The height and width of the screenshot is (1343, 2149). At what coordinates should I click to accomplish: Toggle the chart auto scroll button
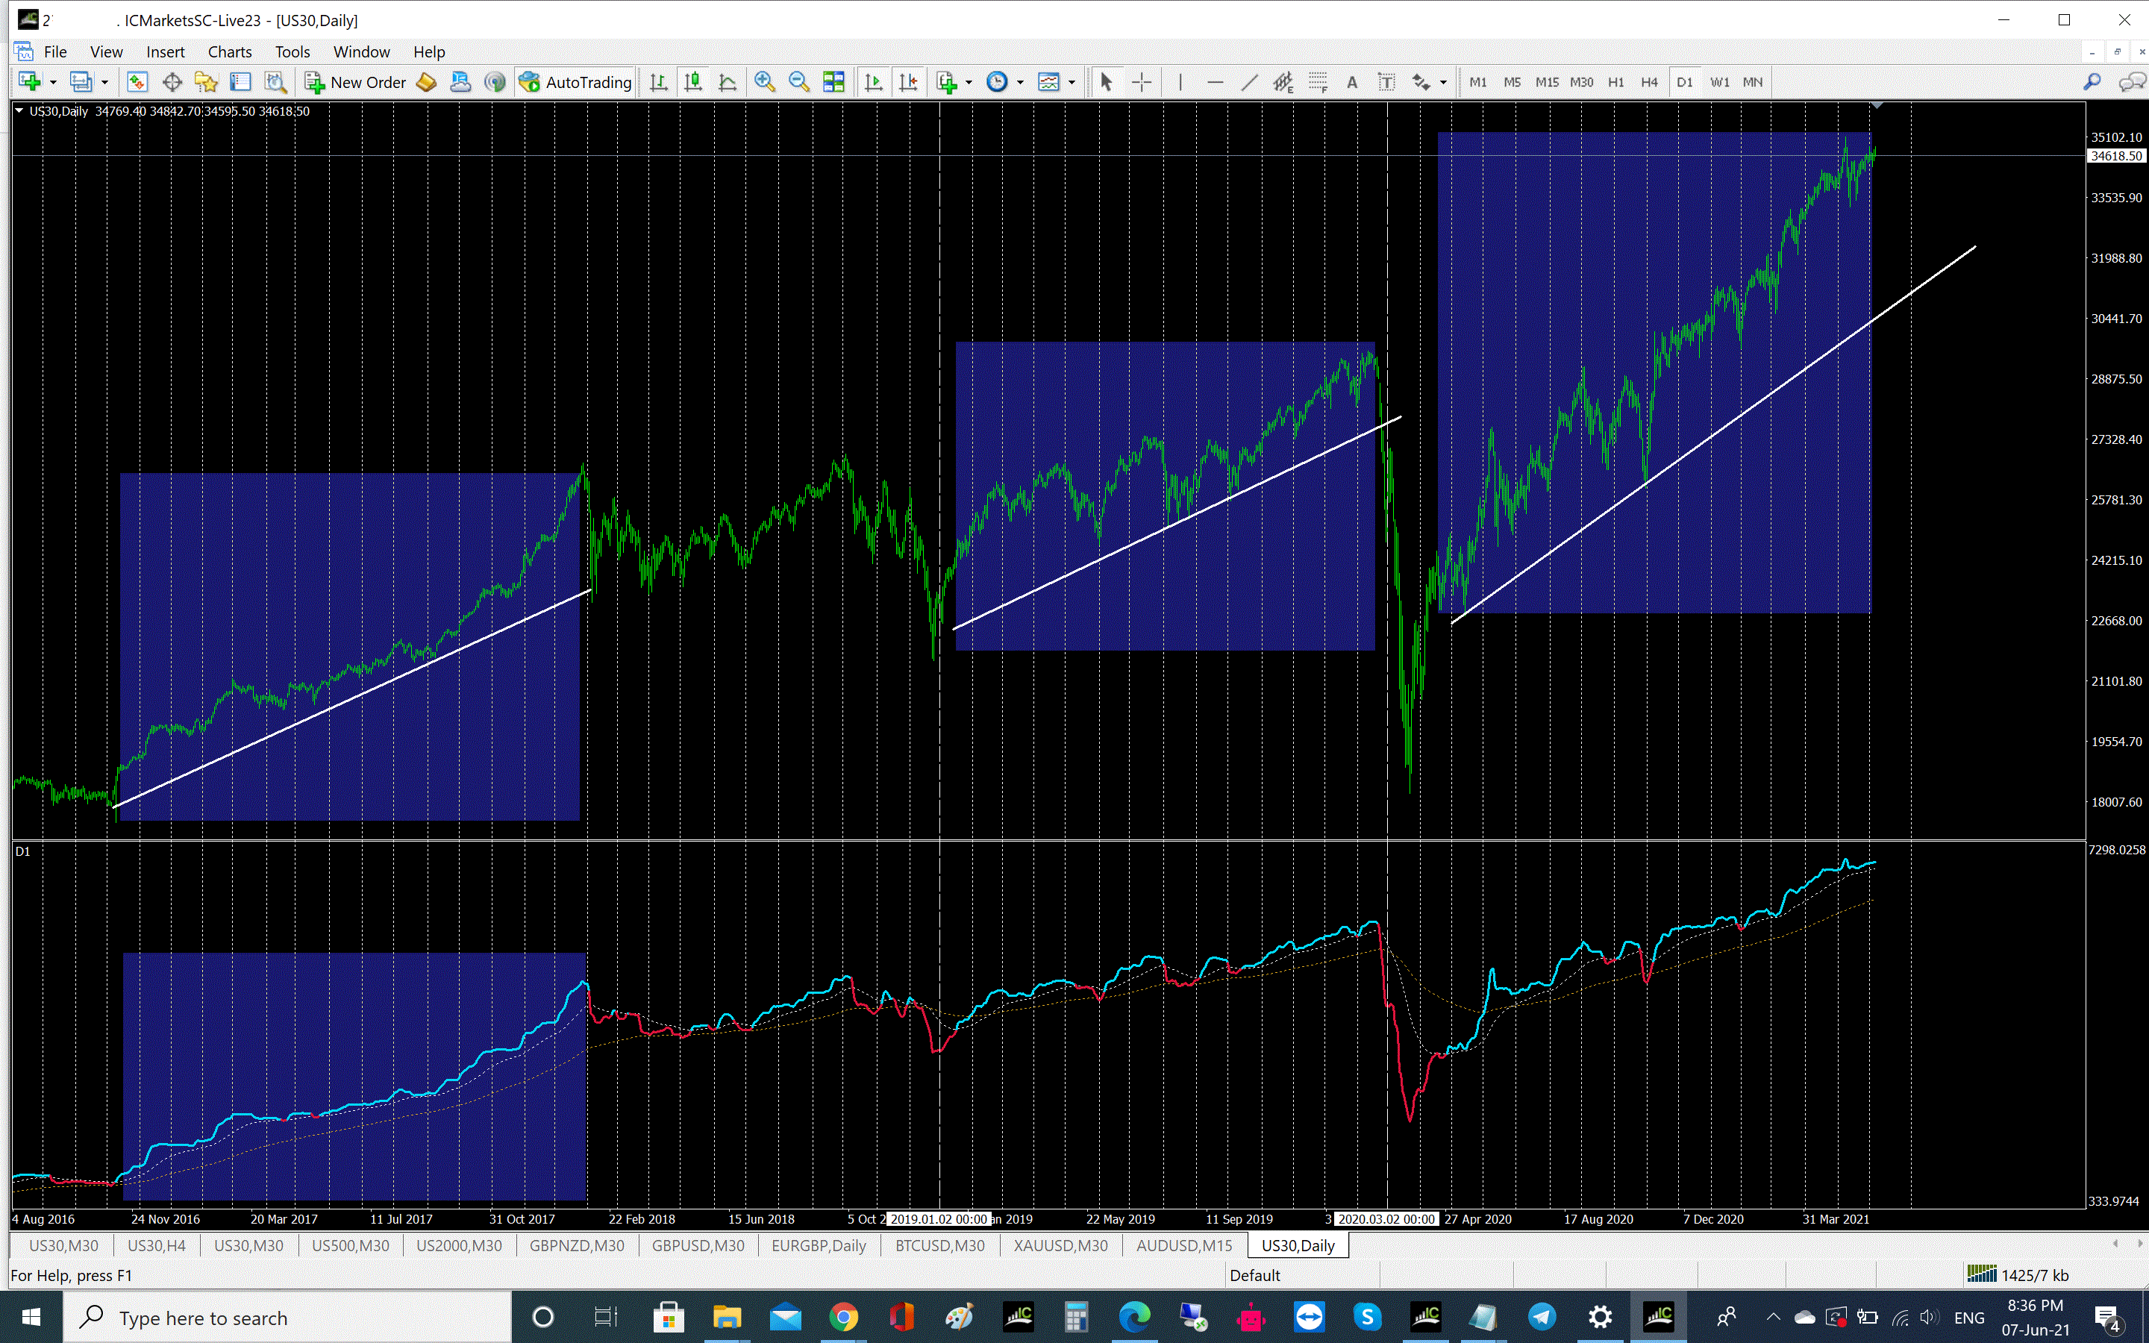(x=874, y=82)
